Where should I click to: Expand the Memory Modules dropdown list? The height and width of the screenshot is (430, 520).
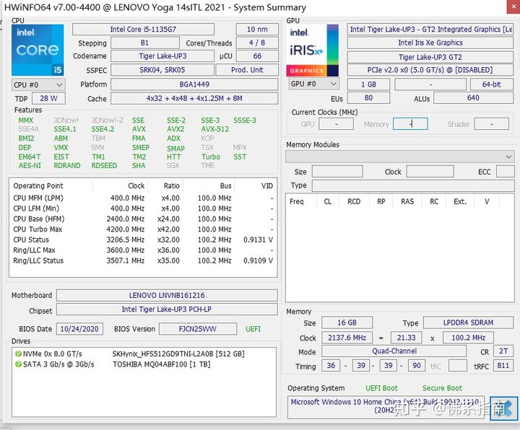(x=399, y=157)
